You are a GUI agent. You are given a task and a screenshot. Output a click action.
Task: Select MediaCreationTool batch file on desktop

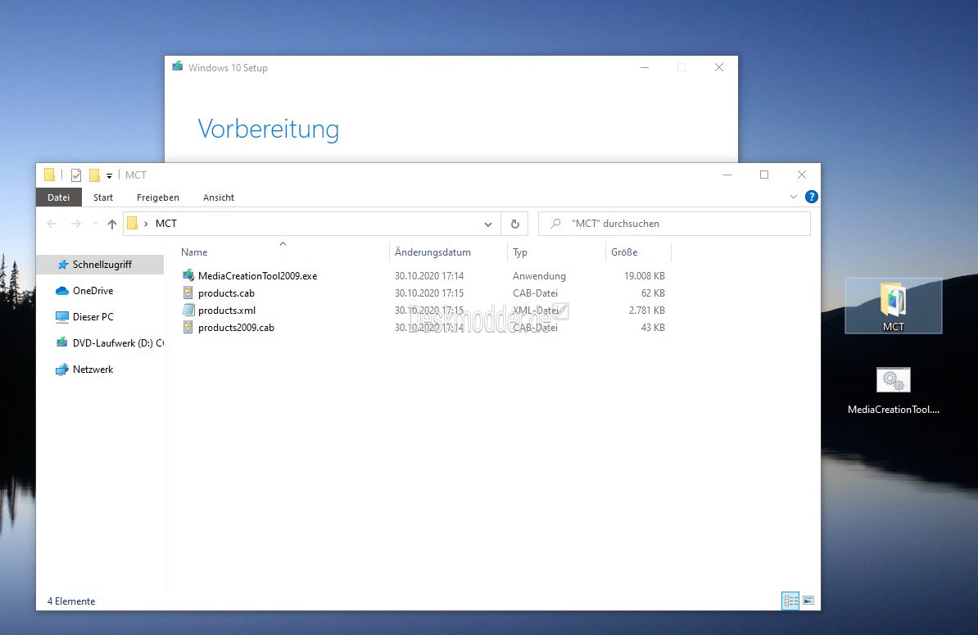pyautogui.click(x=893, y=391)
